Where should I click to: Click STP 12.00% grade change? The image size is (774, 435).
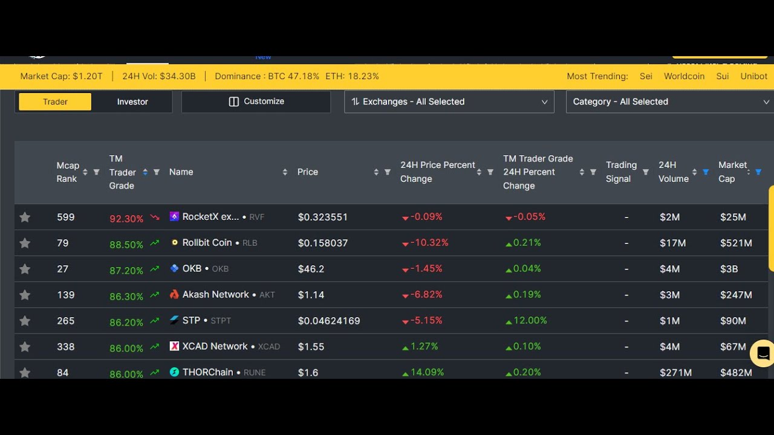[530, 320]
